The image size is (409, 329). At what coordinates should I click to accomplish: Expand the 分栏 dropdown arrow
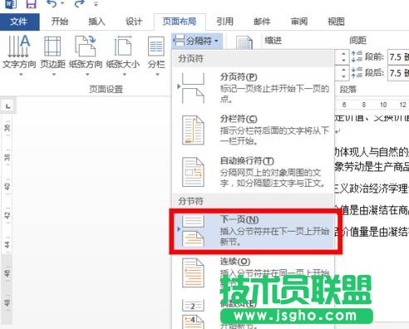coord(157,75)
